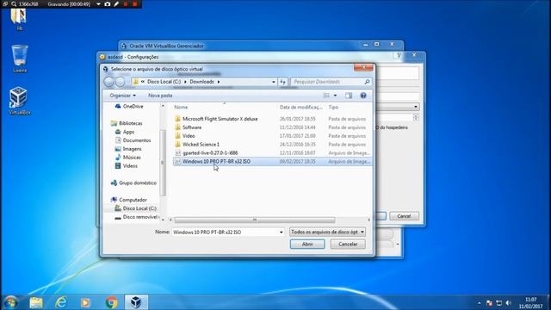The image size is (551, 310).
Task: Select Músicas library in navigation pane
Action: click(x=128, y=158)
